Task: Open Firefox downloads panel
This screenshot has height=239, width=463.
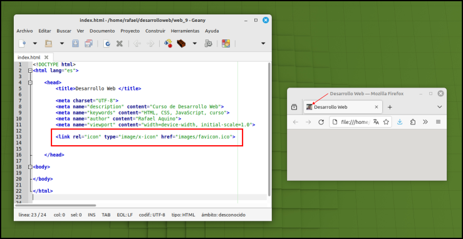Action: pos(400,122)
